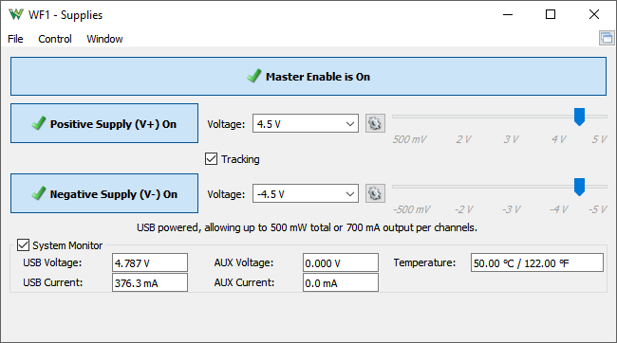The height and width of the screenshot is (343, 617).
Task: Click the WaveForms logo icon in title bar
Action: [16, 14]
